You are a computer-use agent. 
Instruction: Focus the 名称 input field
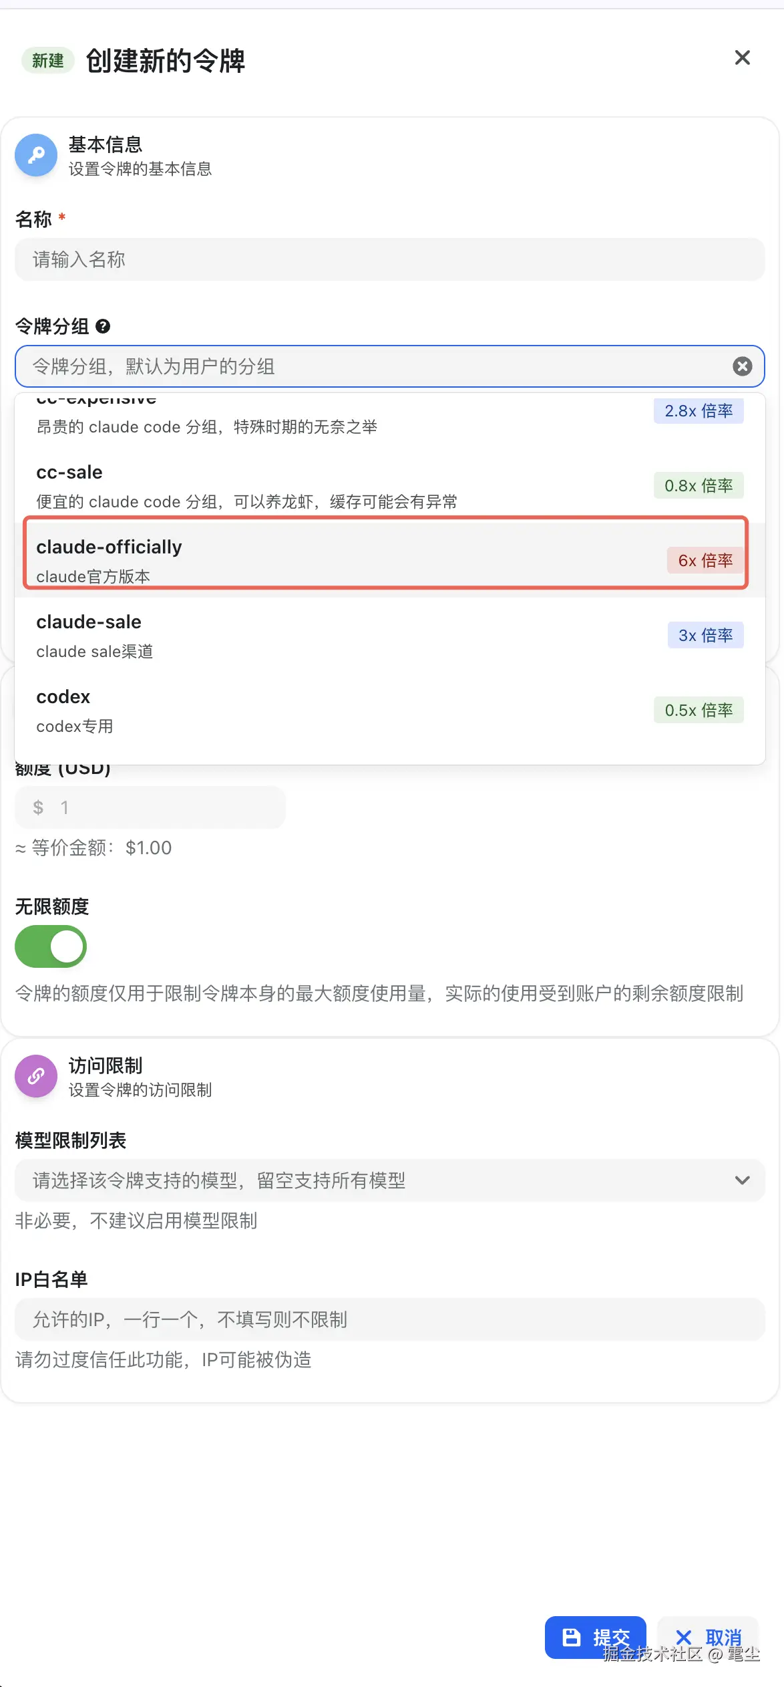[390, 259]
